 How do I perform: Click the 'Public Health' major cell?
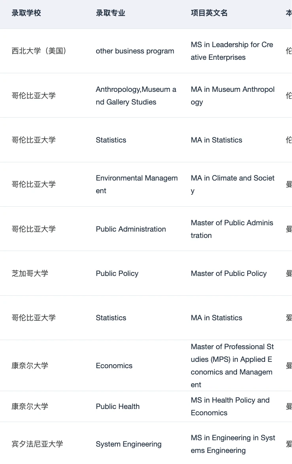tap(118, 407)
